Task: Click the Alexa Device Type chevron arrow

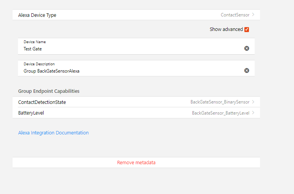Action: click(x=254, y=15)
